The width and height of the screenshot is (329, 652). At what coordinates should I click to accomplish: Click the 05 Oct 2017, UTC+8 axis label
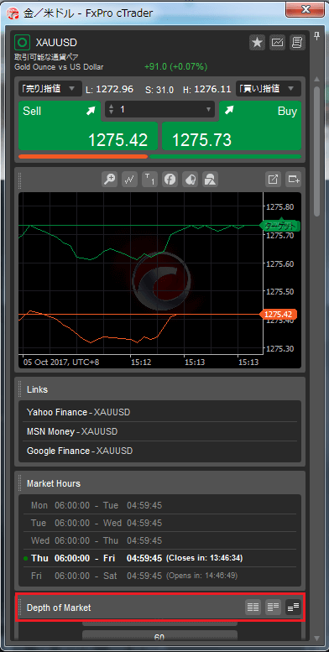coord(61,363)
